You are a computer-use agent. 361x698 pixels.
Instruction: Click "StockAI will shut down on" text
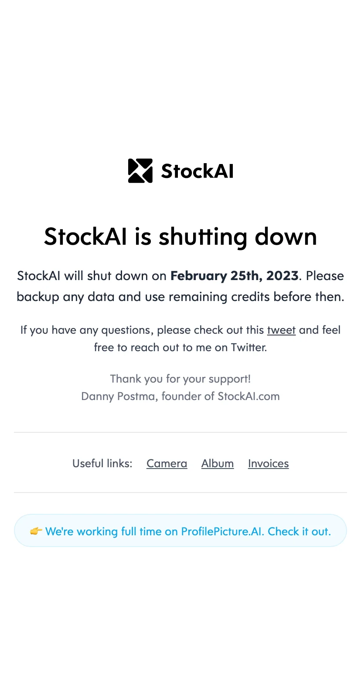click(x=92, y=276)
